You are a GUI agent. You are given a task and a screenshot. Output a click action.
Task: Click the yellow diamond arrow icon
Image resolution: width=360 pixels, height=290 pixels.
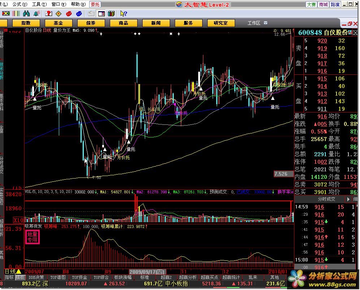point(58,14)
